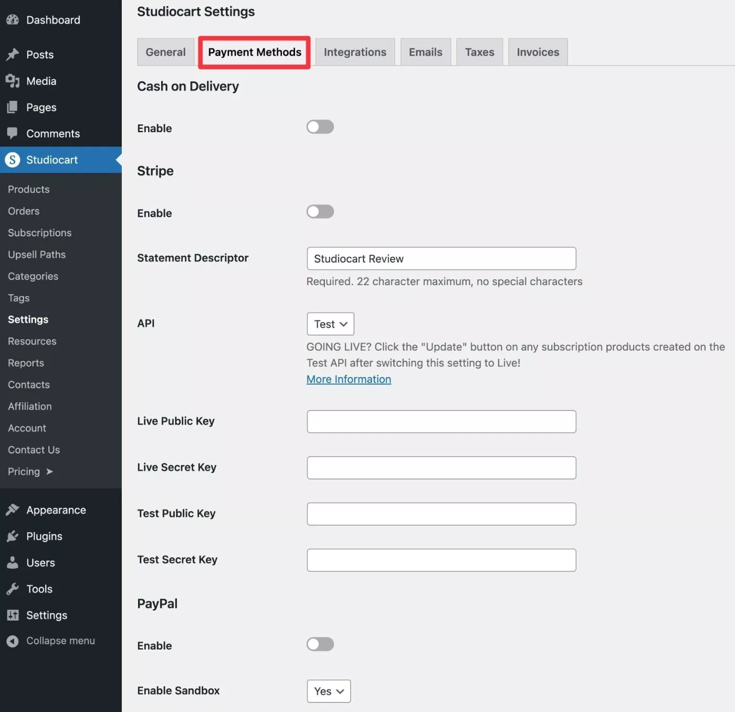Click the WordPress Settings sliders icon
Viewport: 735px width, 712px height.
pyautogui.click(x=13, y=615)
